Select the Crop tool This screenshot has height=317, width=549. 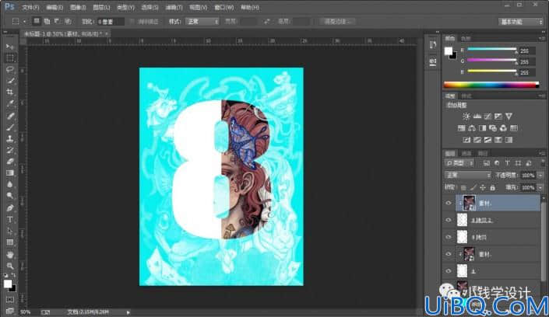click(10, 92)
